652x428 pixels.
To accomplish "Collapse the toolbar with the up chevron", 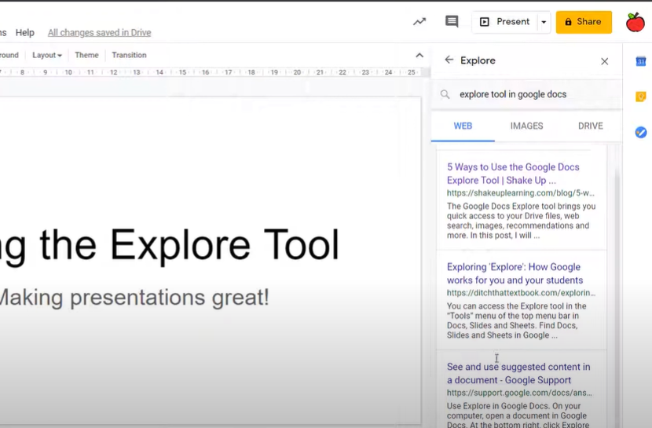I will [419, 55].
